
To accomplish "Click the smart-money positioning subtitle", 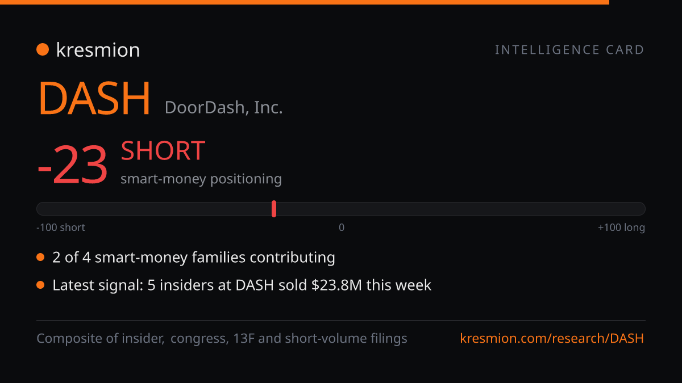I will (x=201, y=179).
